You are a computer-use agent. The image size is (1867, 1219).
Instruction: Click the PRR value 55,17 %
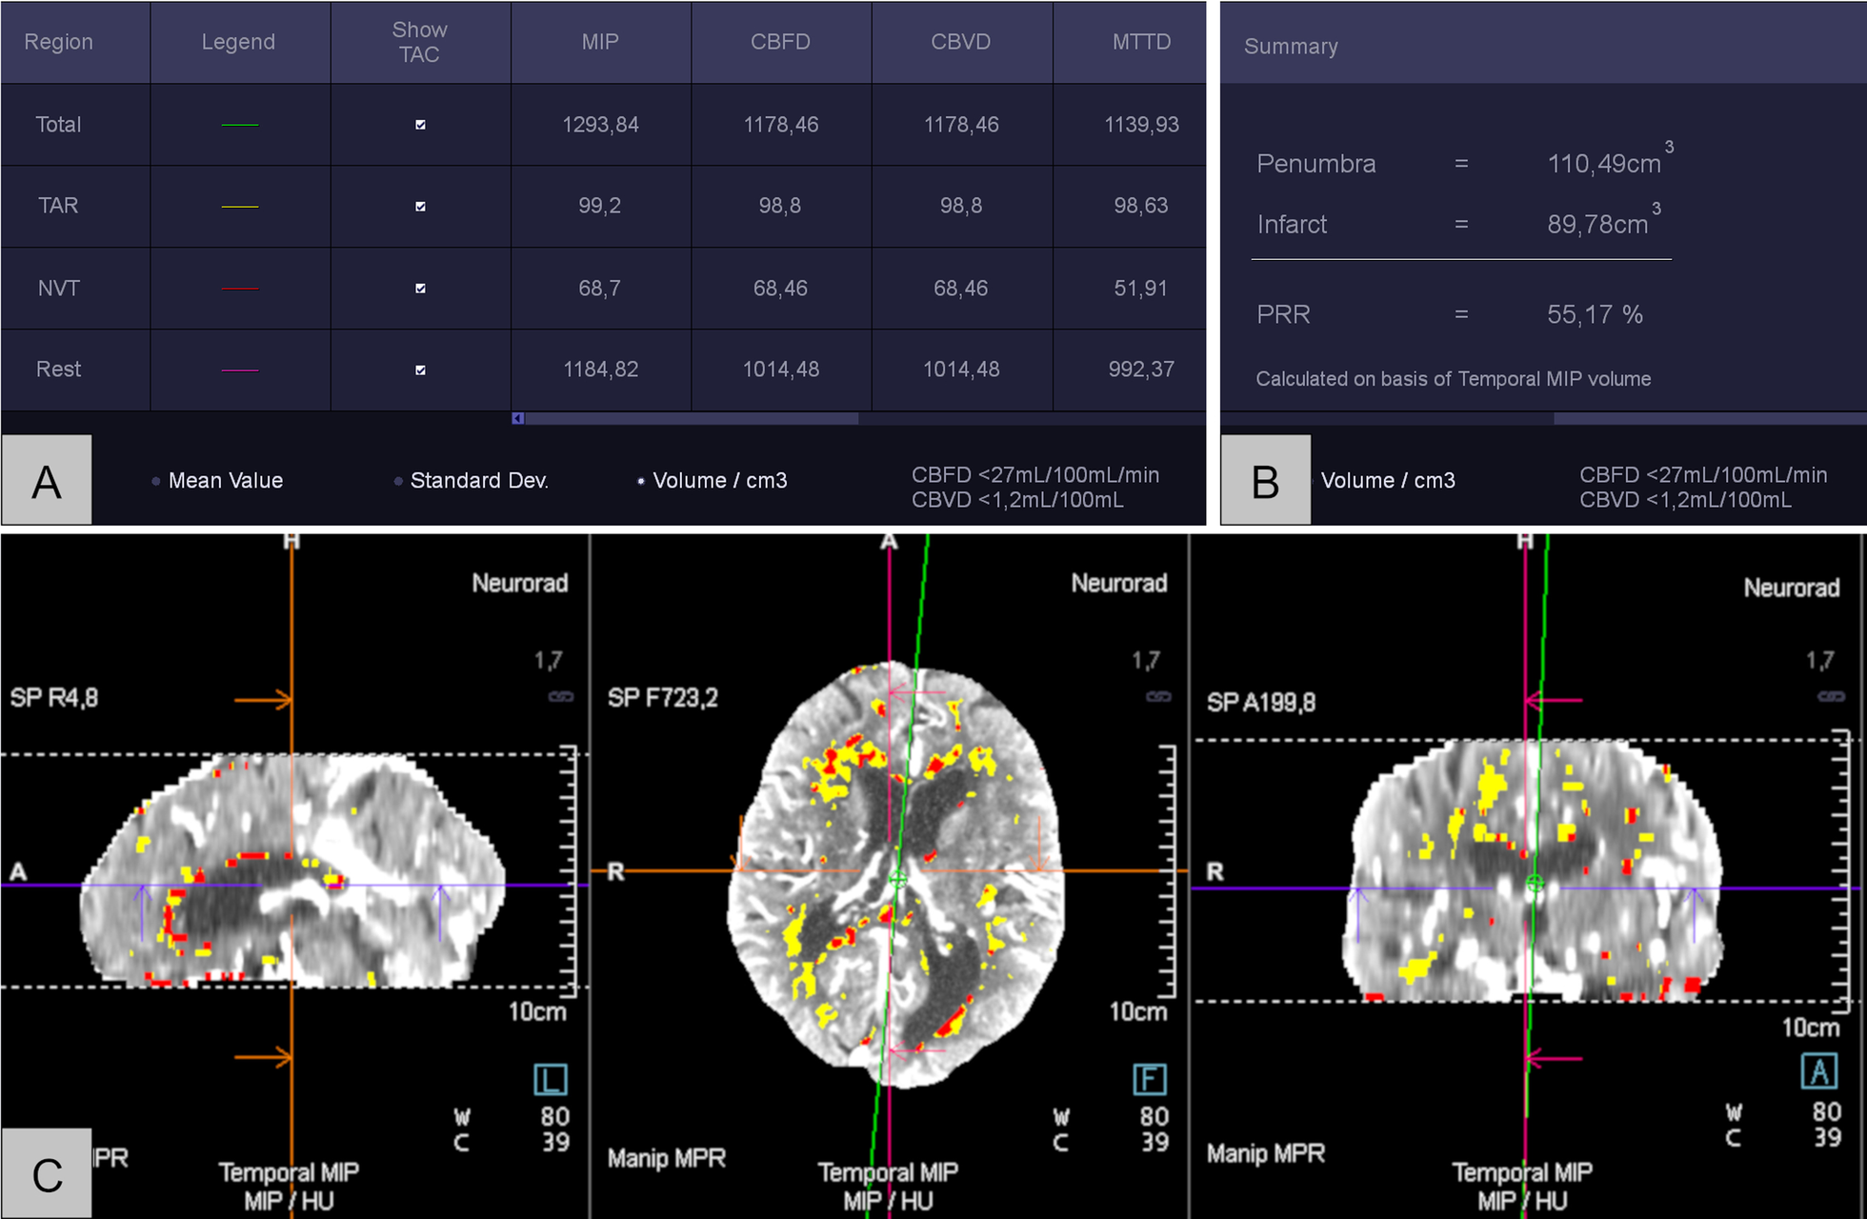point(1595,315)
